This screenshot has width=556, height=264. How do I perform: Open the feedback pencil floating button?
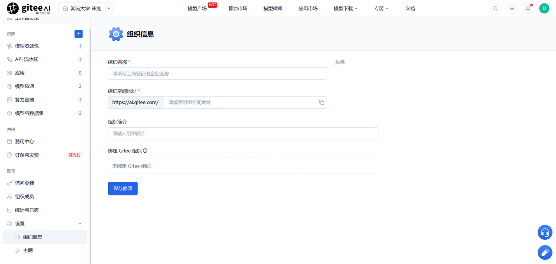point(545,252)
